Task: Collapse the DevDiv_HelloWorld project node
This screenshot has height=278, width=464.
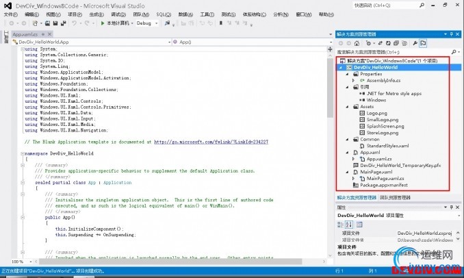Action: pyautogui.click(x=341, y=68)
